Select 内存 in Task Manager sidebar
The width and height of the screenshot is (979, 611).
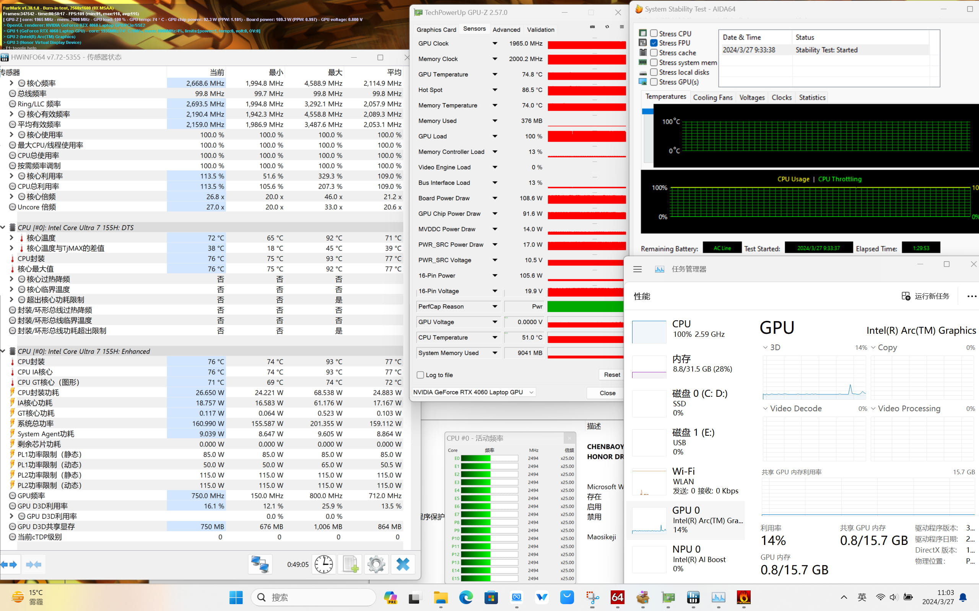pos(685,366)
